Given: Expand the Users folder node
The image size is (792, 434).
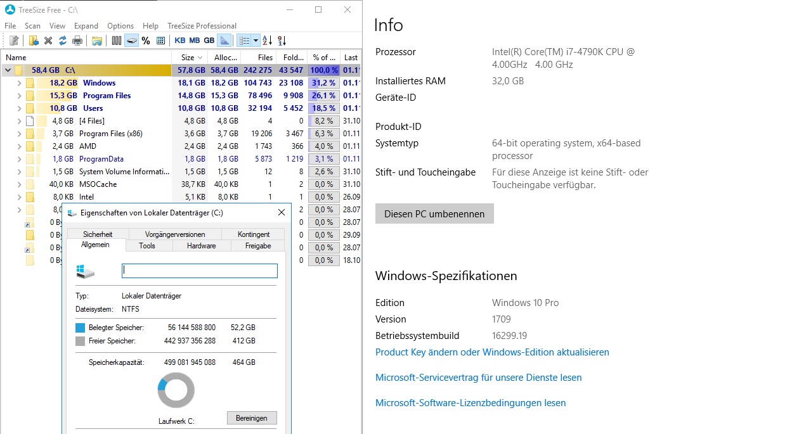Looking at the screenshot, I should point(19,108).
